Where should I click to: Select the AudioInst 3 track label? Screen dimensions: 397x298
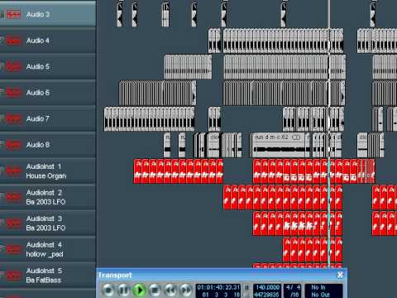(44, 219)
